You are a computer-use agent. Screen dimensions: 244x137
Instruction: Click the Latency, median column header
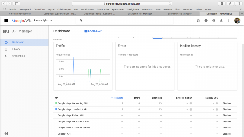point(184,98)
